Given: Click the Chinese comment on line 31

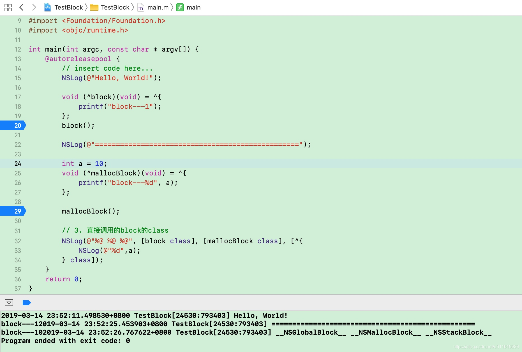Looking at the screenshot, I should (x=115, y=230).
